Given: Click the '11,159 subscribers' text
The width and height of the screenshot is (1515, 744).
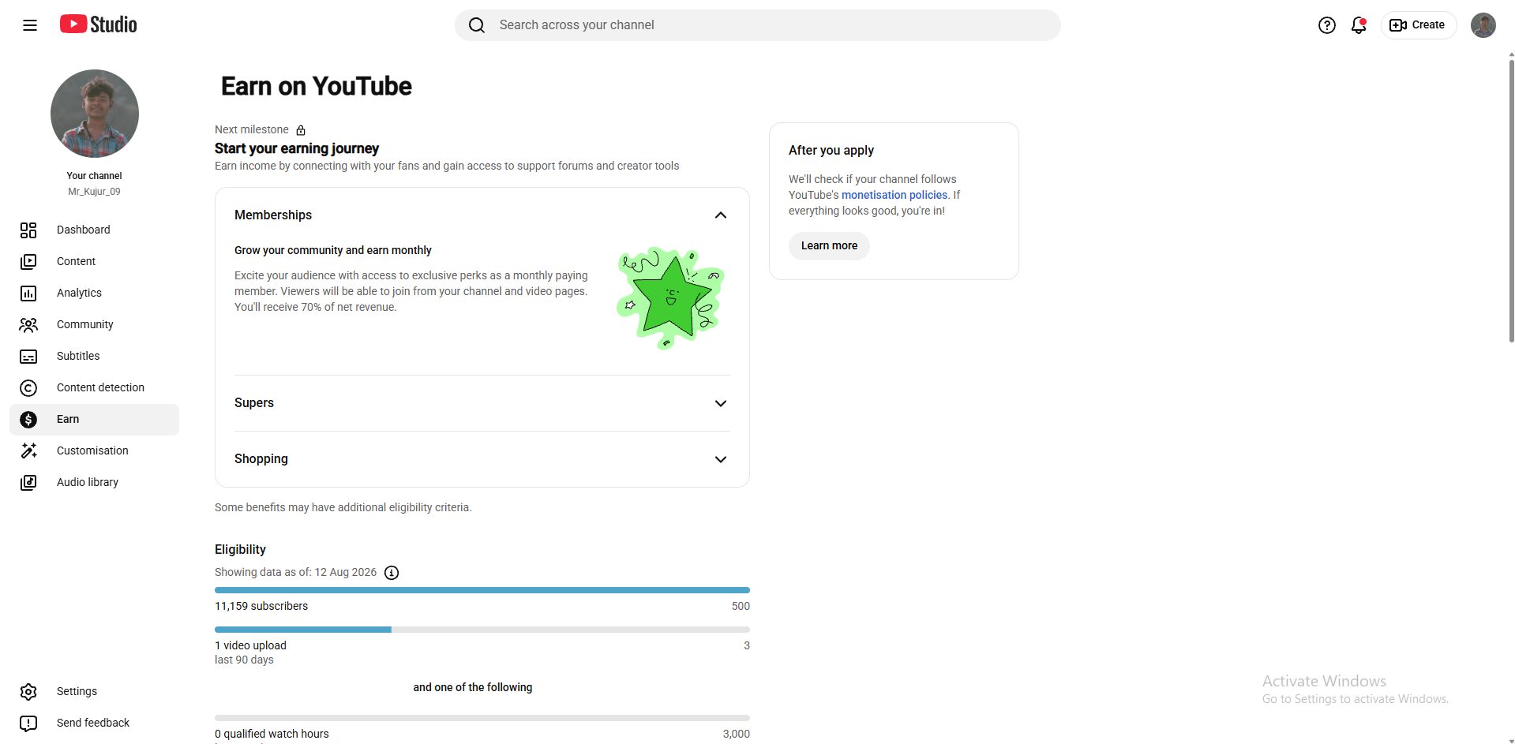Looking at the screenshot, I should click(261, 606).
